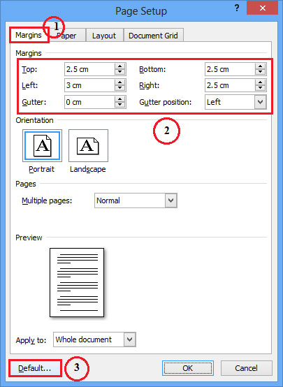Select the Portrait orientation icon
The width and height of the screenshot is (283, 387).
(42, 145)
